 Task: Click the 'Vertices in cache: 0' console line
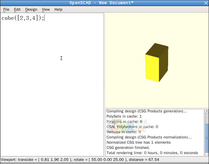(x=124, y=132)
